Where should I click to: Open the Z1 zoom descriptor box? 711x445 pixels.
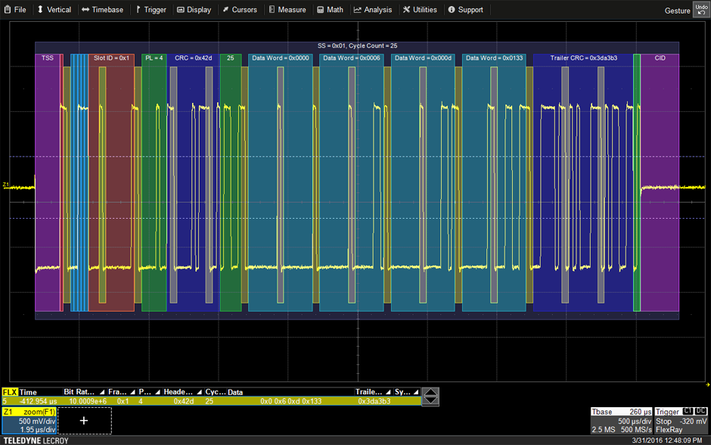click(x=28, y=420)
